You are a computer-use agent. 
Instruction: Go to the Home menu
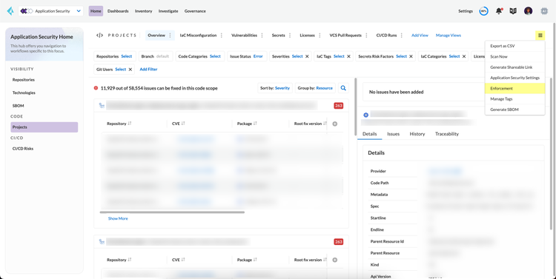(x=96, y=11)
